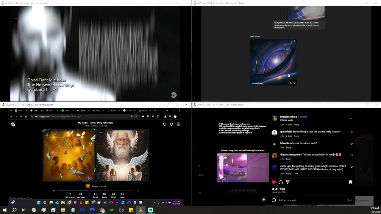Click the Remix icon in Sora toolbar

[104, 194]
